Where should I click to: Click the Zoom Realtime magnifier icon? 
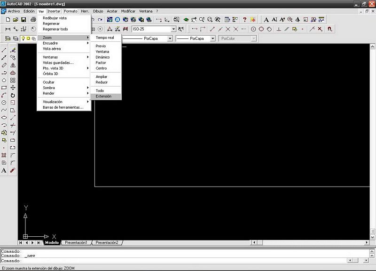202,20
